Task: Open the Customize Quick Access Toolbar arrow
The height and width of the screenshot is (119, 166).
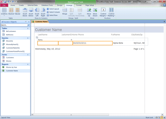Action: [18, 2]
